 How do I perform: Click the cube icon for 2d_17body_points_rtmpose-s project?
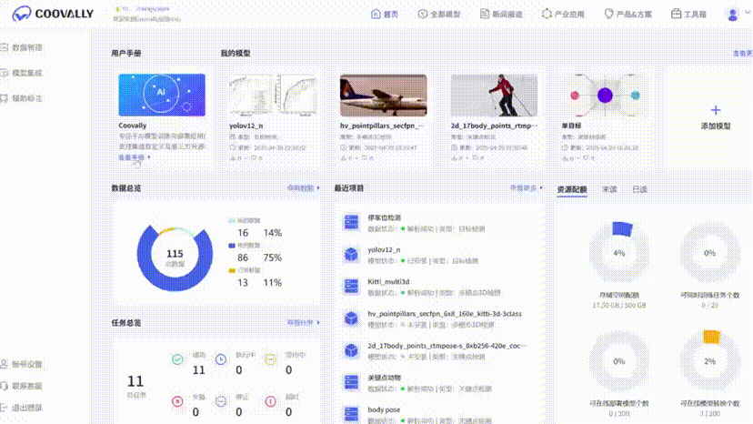pyautogui.click(x=351, y=350)
